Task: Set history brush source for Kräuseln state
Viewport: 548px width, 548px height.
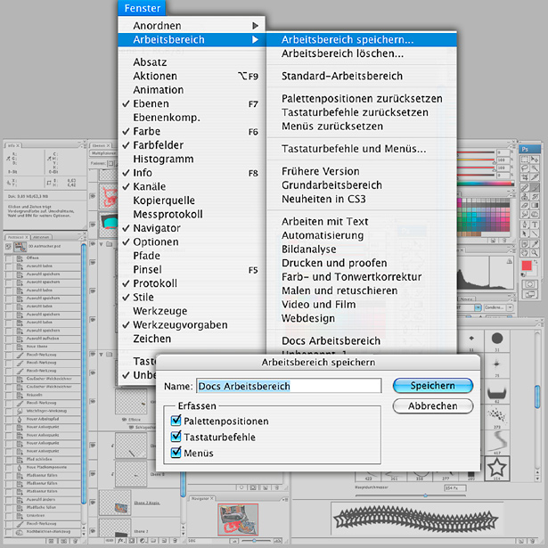Action: point(9,396)
